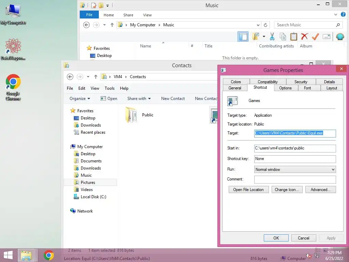The height and width of the screenshot is (262, 349).
Task: Click the Advanced button in Games Properties
Action: (320, 190)
